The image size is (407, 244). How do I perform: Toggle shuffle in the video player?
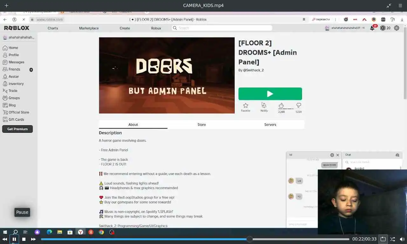[x=393, y=239]
